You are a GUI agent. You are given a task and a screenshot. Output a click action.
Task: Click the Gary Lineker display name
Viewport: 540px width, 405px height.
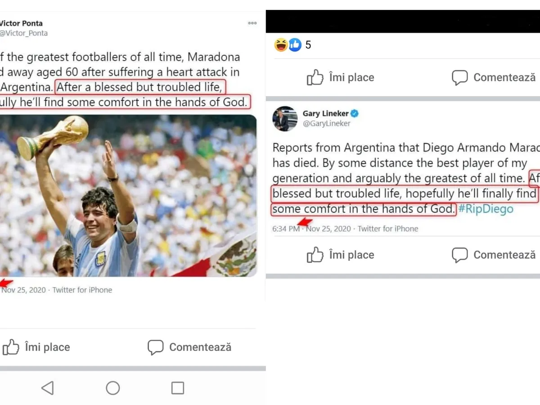click(325, 114)
